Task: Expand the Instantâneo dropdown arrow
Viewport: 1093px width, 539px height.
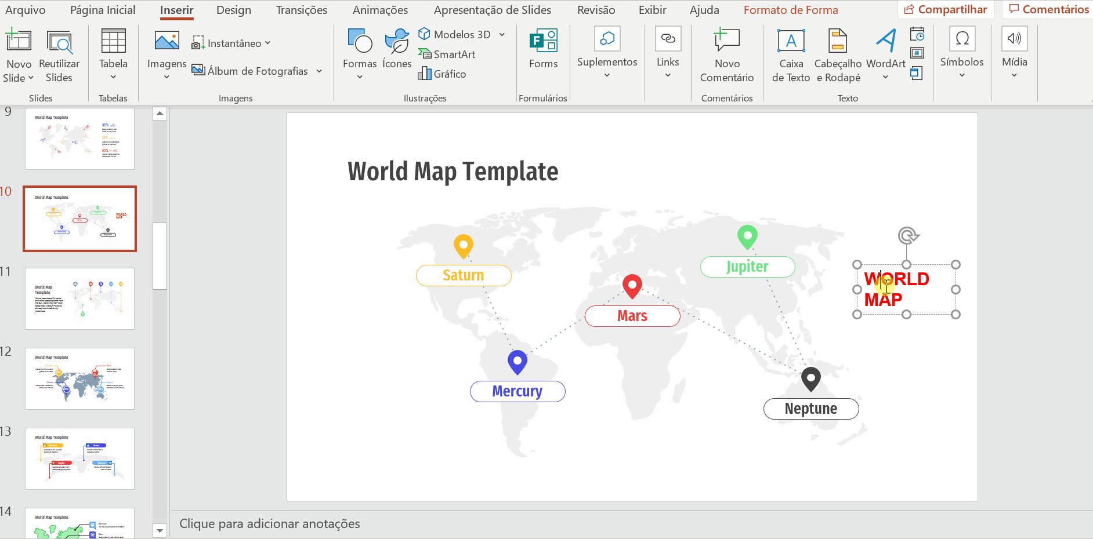Action: point(267,43)
